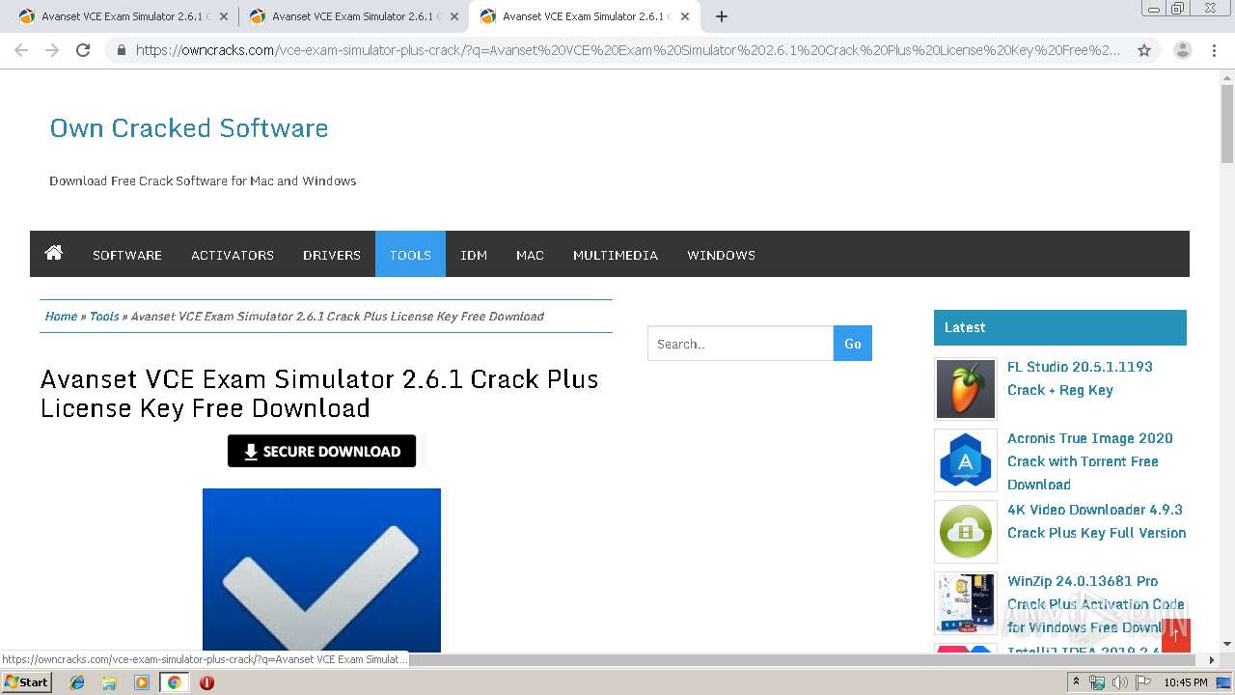Select Chrome in the taskbar

pos(175,682)
